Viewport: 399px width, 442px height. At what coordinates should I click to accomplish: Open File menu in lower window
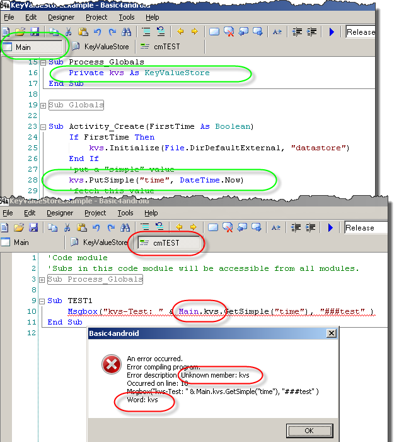pyautogui.click(x=8, y=213)
